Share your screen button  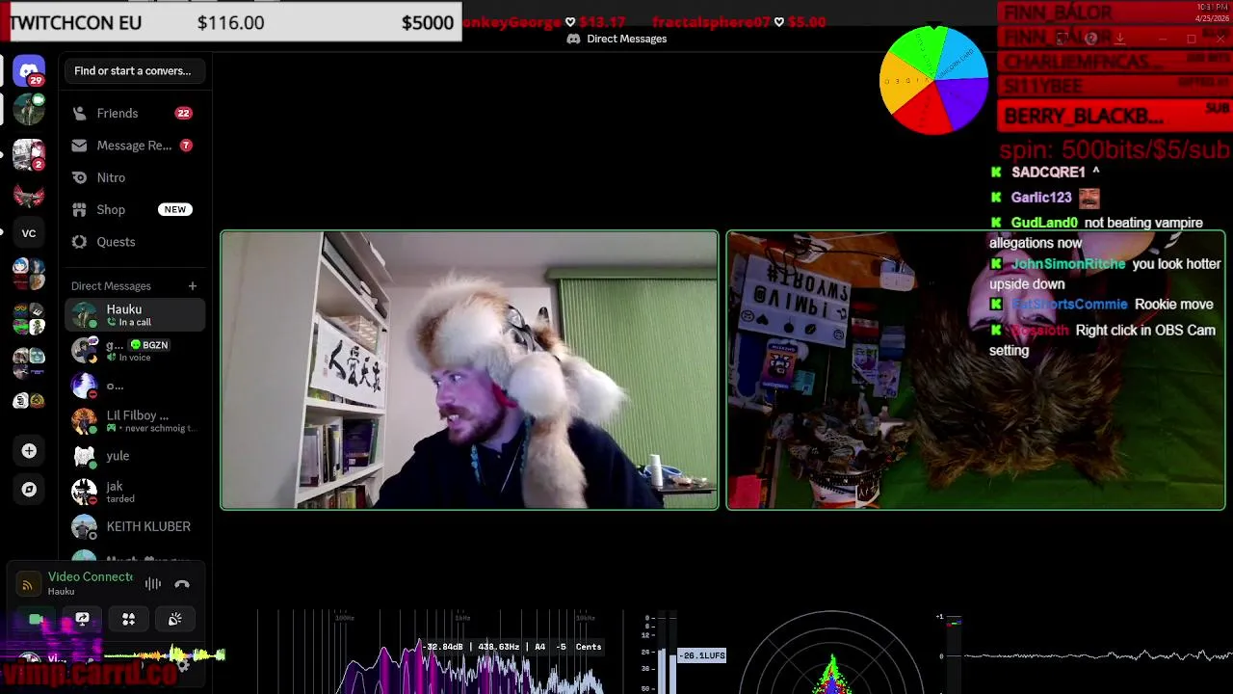[x=82, y=619]
